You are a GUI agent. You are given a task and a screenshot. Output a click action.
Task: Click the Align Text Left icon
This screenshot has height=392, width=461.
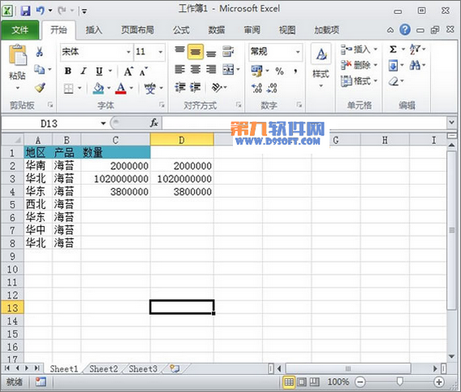tap(180, 70)
